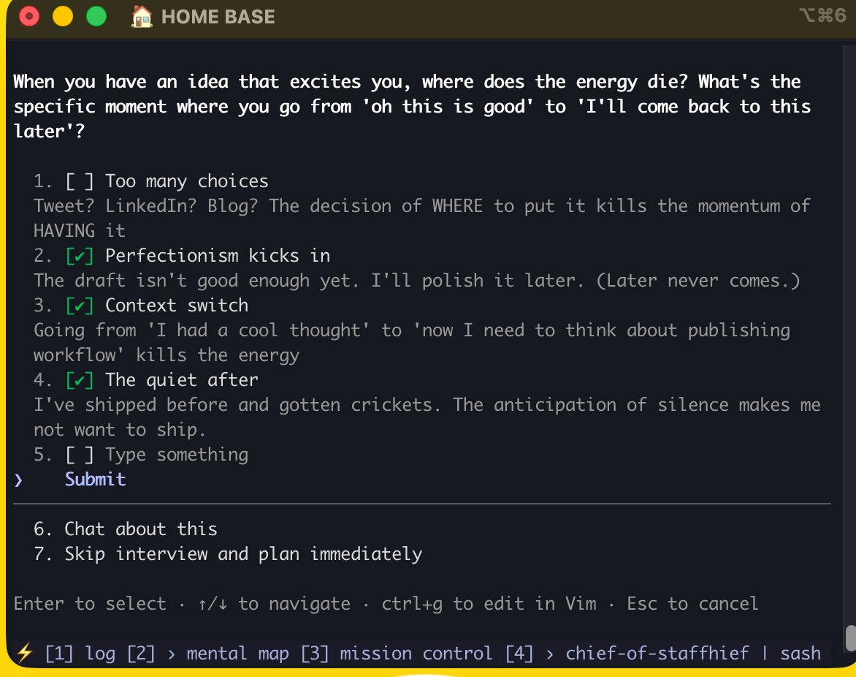
Task: Click the 'ctrl+g to edit in Vim' hint
Action: (489, 604)
